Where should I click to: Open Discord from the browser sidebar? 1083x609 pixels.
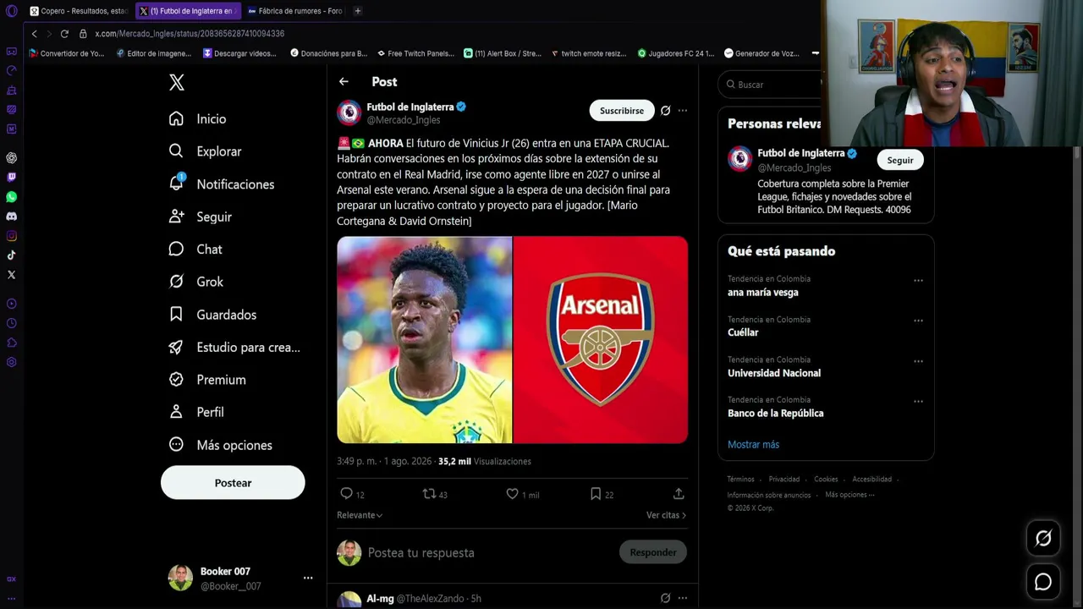(11, 217)
